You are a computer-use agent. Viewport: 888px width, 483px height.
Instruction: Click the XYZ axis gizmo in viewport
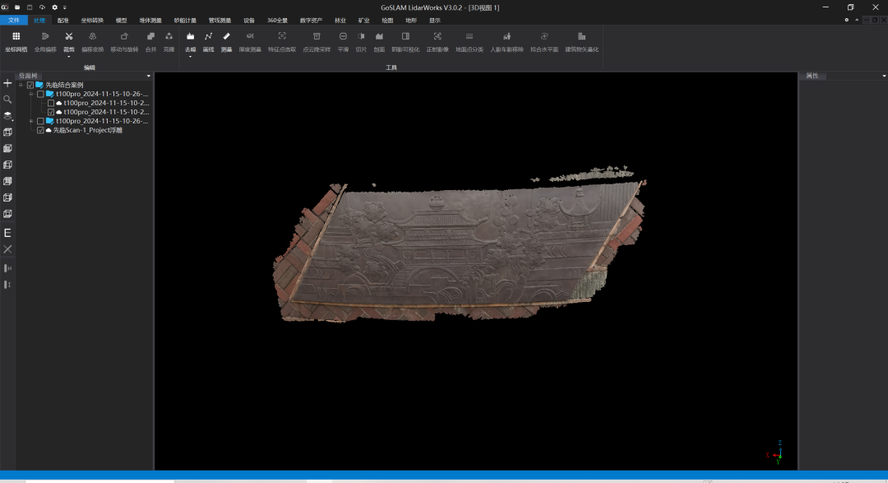(x=777, y=451)
